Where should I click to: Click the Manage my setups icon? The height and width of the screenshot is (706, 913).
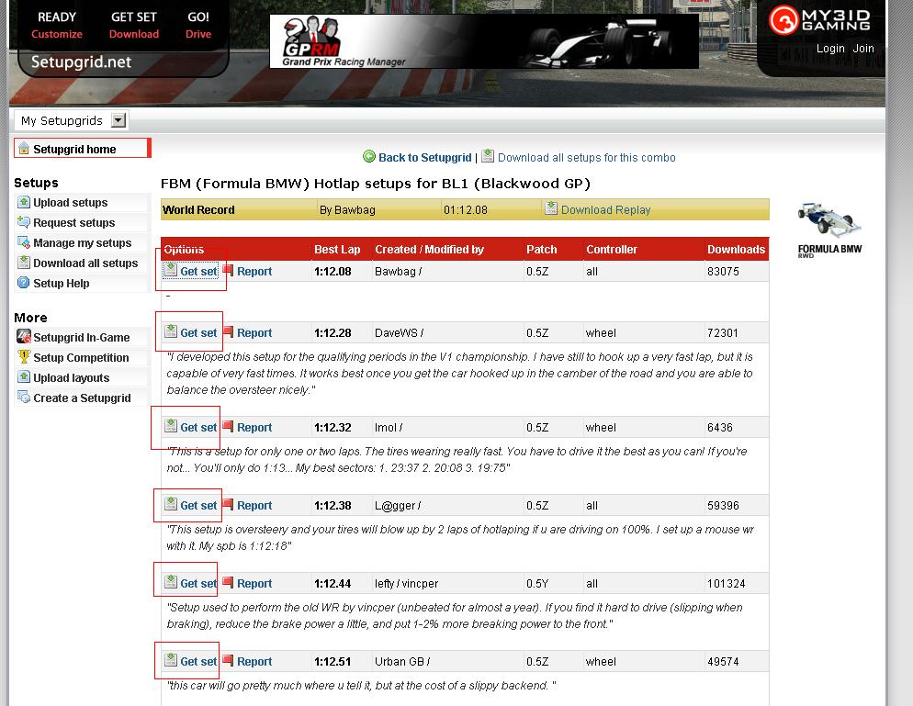[24, 242]
